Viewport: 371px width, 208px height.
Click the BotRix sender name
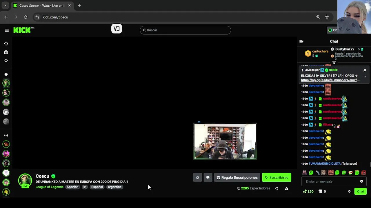click(333, 70)
